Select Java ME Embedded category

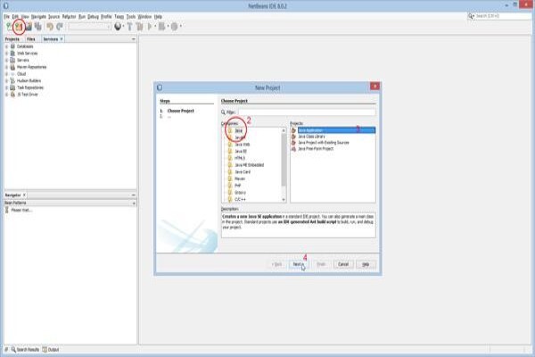pyautogui.click(x=250, y=165)
